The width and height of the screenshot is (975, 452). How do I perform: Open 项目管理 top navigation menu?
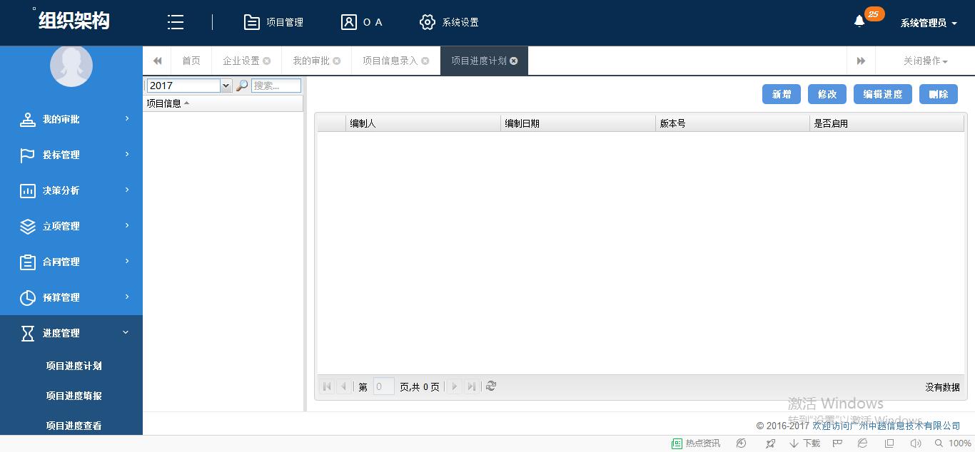pyautogui.click(x=274, y=22)
